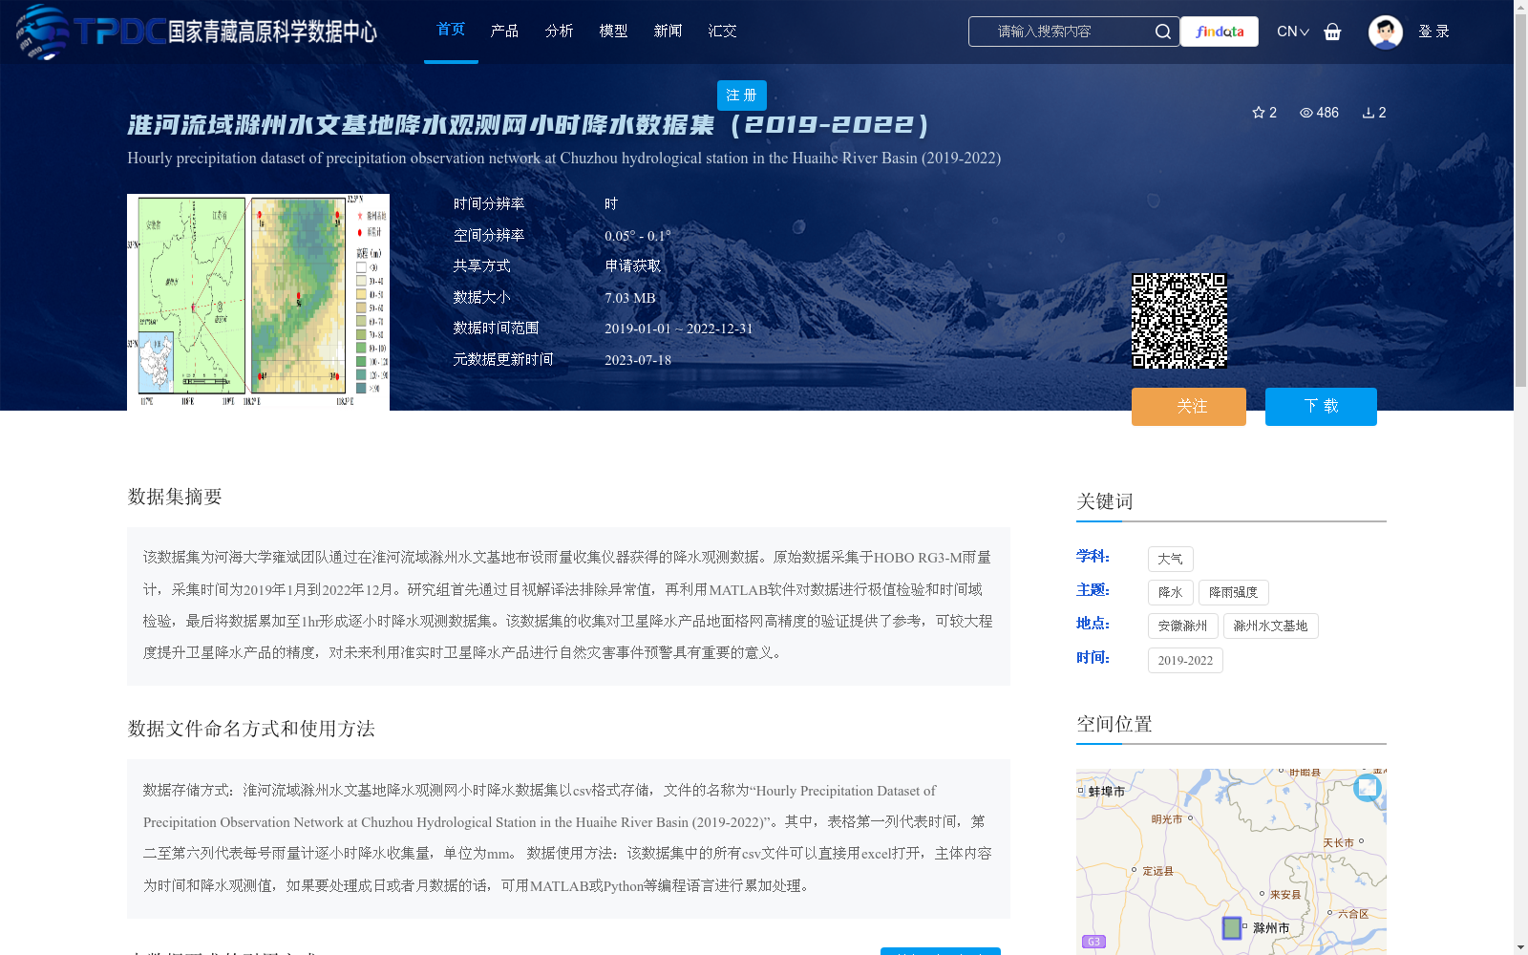This screenshot has height=955, width=1528.
Task: Click 7.03 MB data size value
Action: [x=630, y=298]
